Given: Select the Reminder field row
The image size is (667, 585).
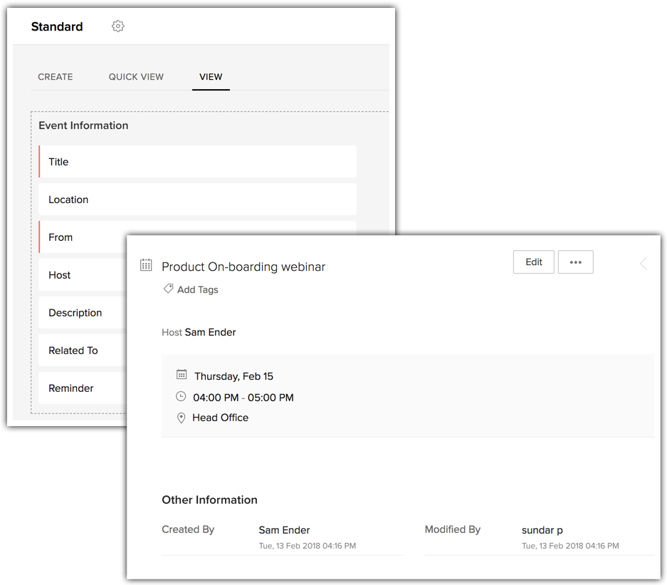Looking at the screenshot, I should 82,388.
